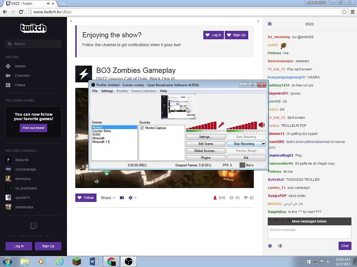
Task: Click sidebar bottom Sign Up button
Action: click(48, 246)
